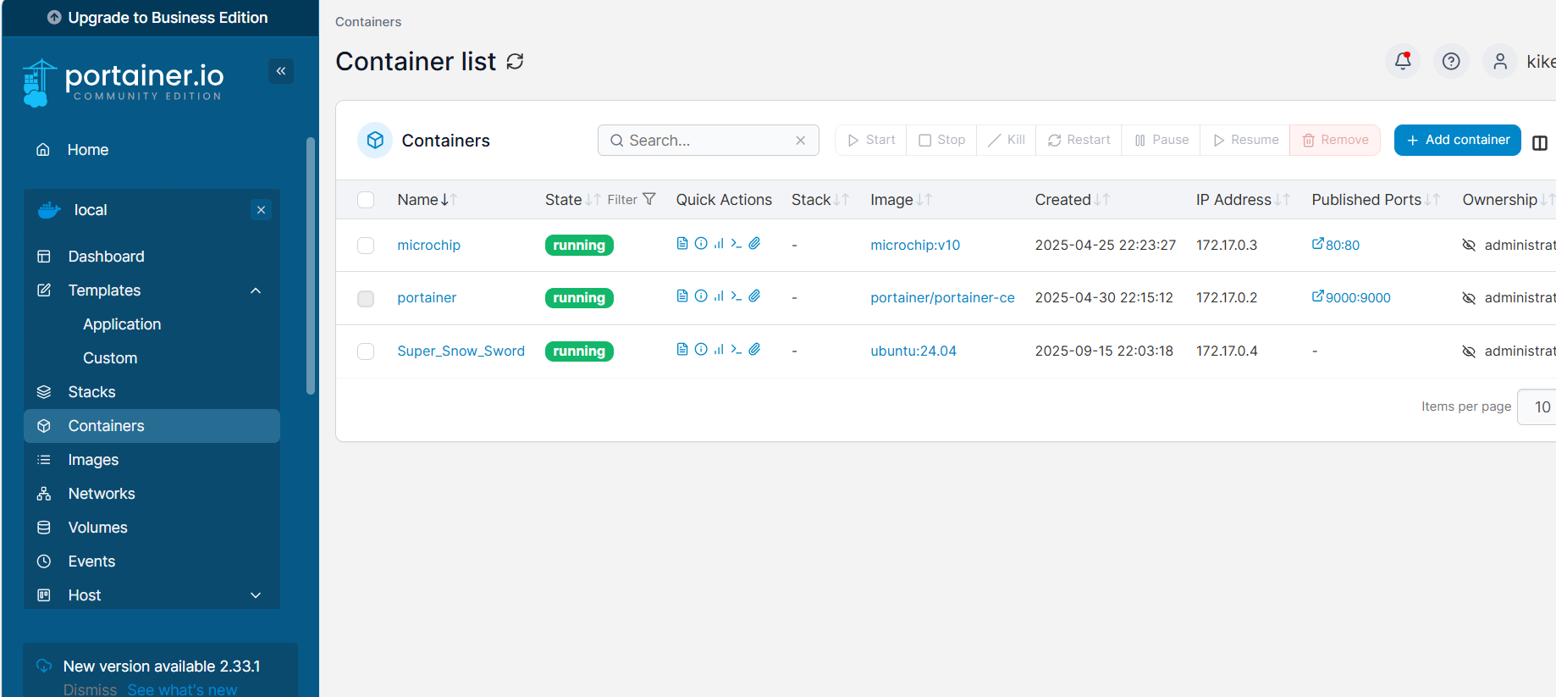
Task: Open the help question-mark icon
Action: 1451,61
